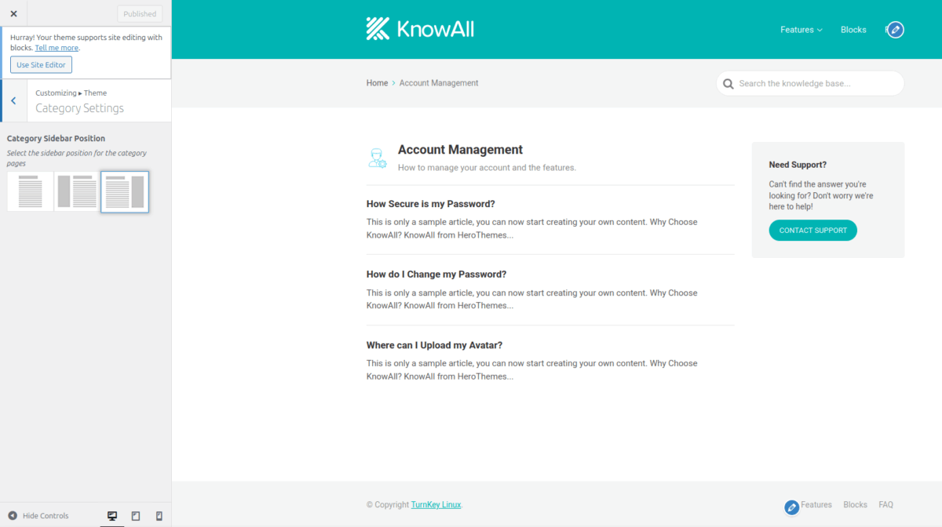Click the KnowAll logo
Image resolution: width=942 pixels, height=527 pixels.
tap(420, 29)
